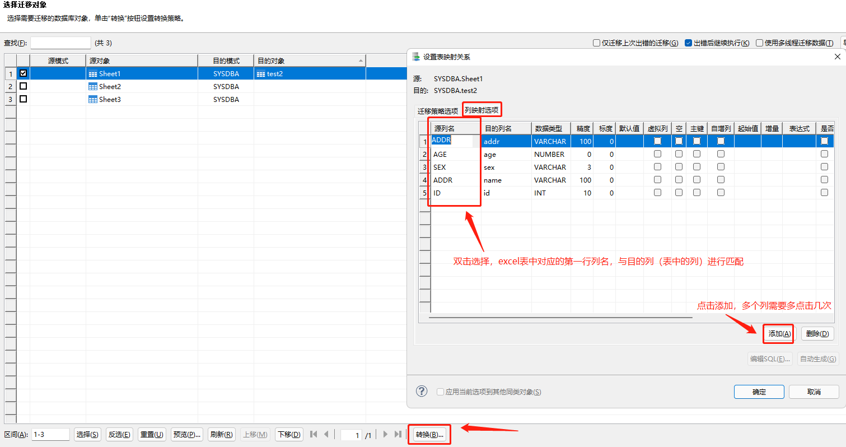
Task: Check the Sheet2 row checkbox
Action: click(x=23, y=86)
